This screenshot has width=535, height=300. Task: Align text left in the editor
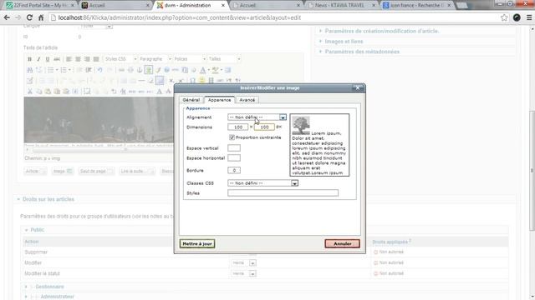click(x=69, y=59)
